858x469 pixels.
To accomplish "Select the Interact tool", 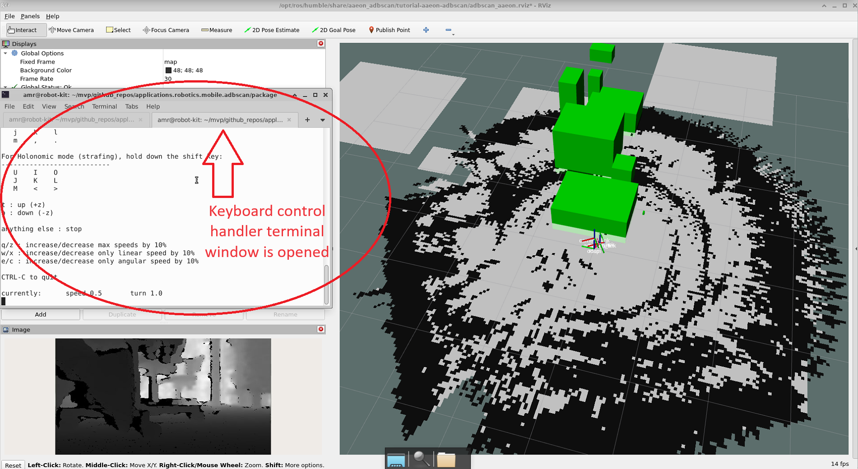I will pyautogui.click(x=23, y=30).
